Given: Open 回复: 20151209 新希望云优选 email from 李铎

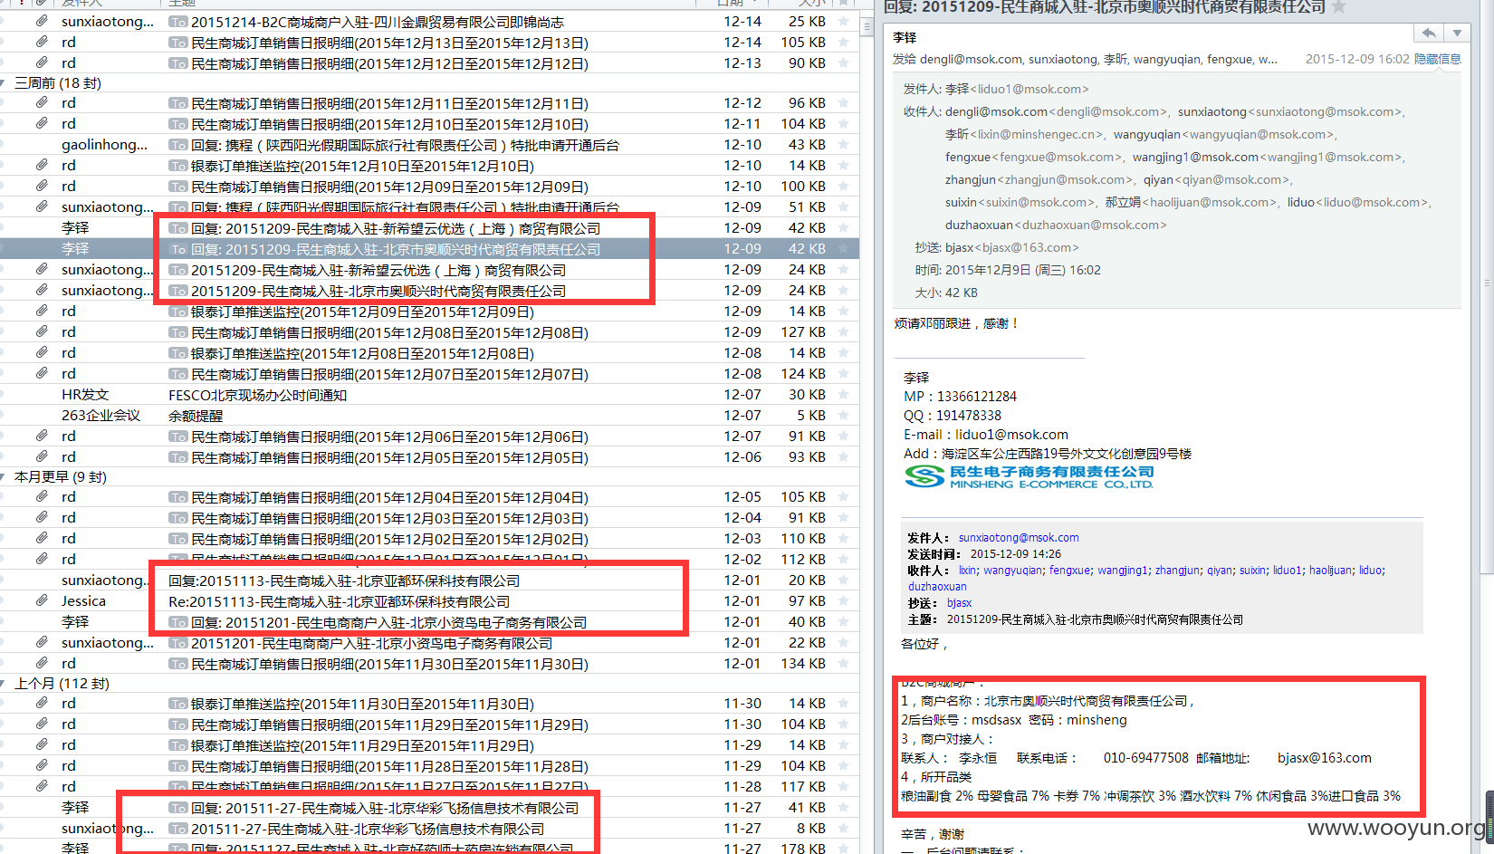Looking at the screenshot, I should [429, 228].
